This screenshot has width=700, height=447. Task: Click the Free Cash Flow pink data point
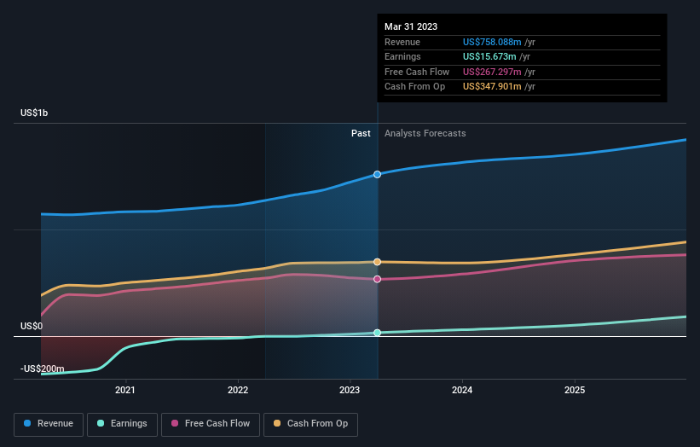click(377, 279)
